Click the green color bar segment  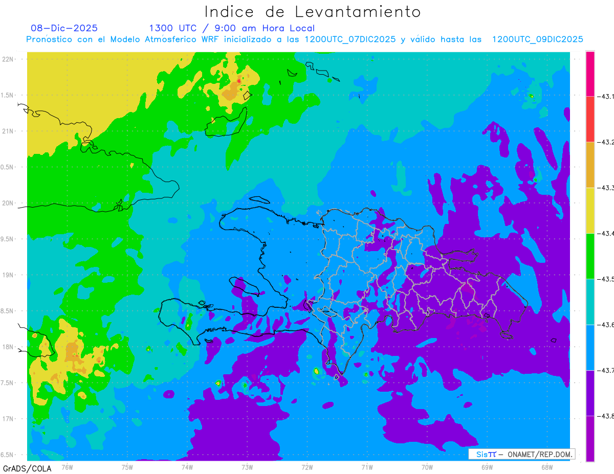coord(590,256)
